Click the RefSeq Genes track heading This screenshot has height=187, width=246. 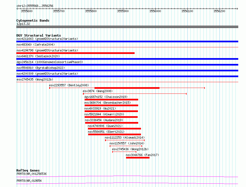[28, 170]
